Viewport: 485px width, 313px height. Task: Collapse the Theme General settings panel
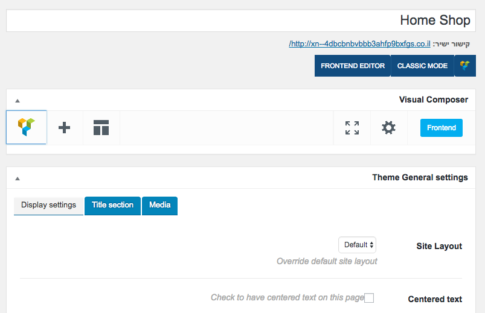point(18,179)
